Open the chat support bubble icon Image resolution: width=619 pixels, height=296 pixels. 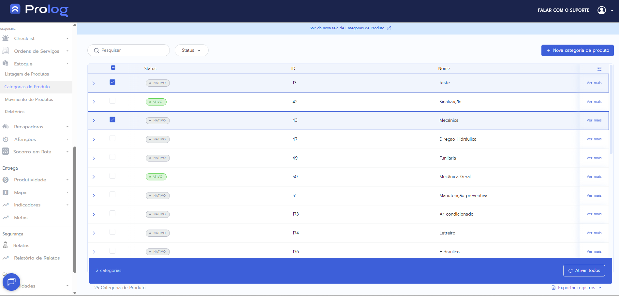(x=11, y=282)
